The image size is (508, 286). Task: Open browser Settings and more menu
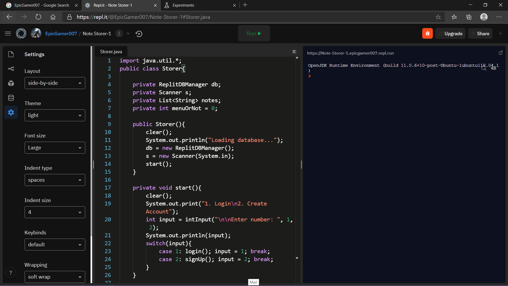tap(499, 17)
